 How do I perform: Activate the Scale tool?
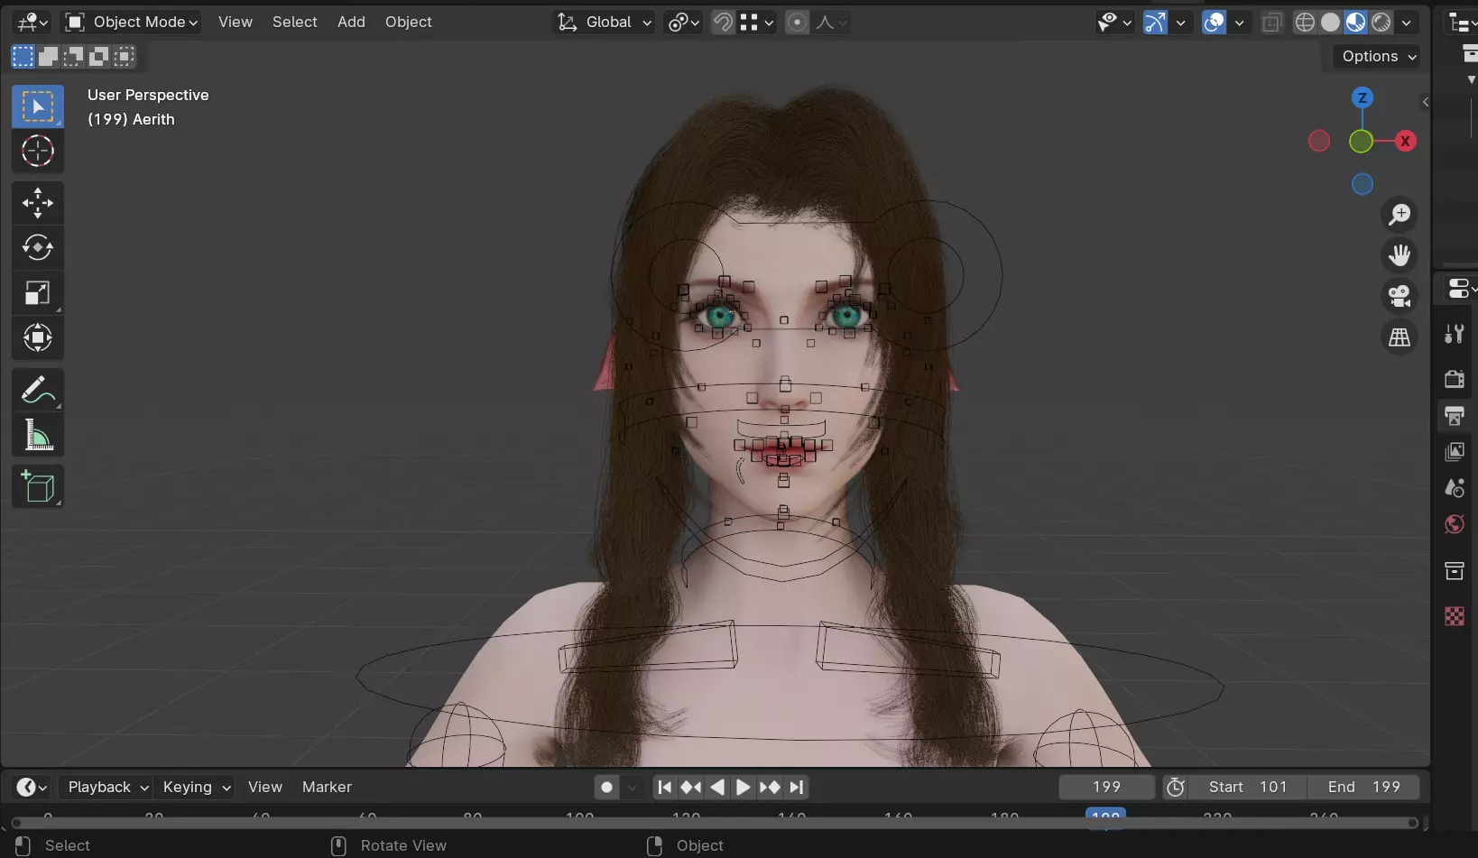click(38, 292)
